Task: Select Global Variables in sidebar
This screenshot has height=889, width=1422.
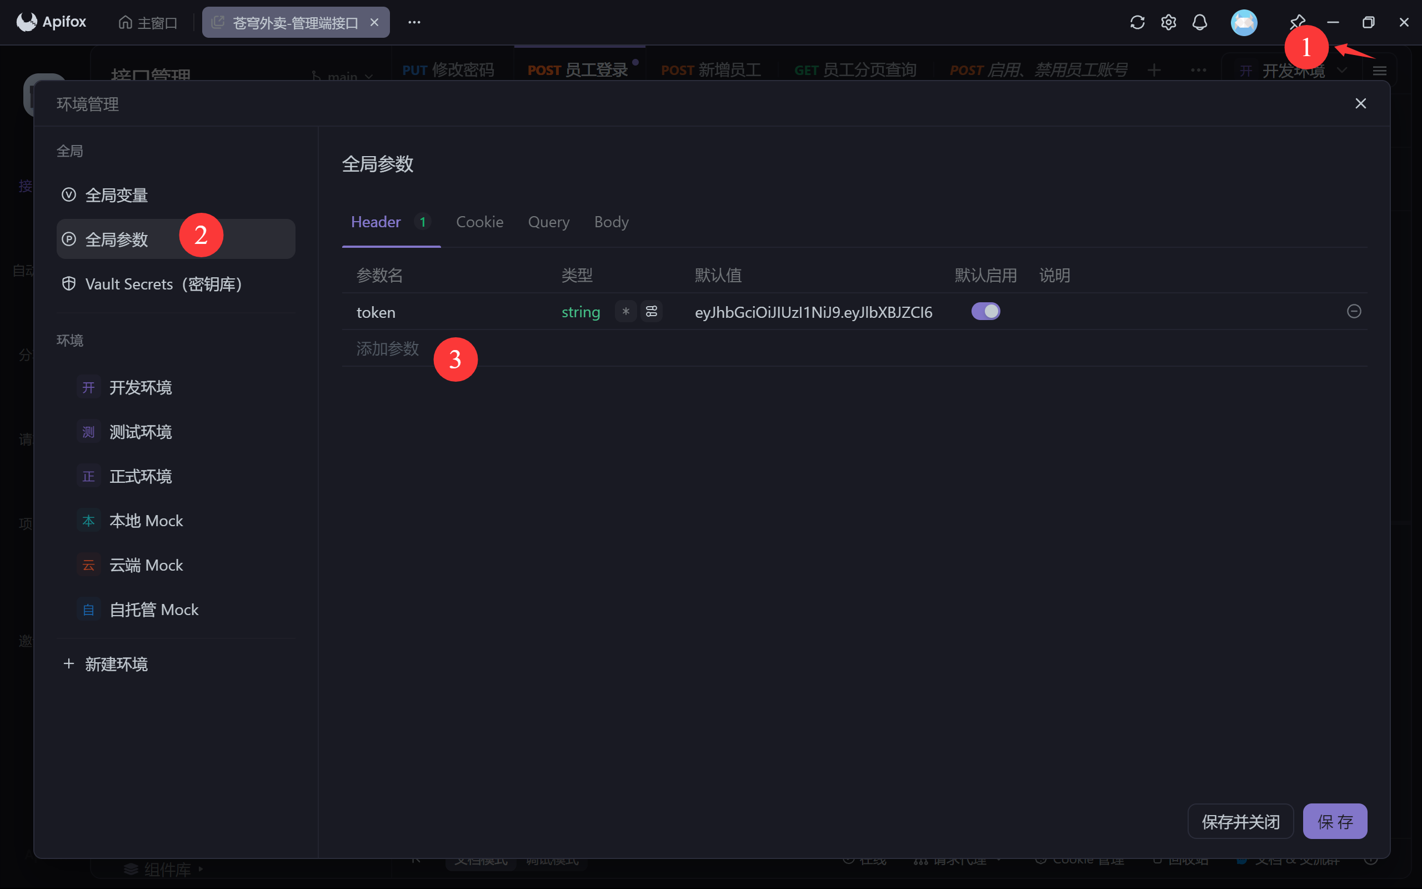Action: [116, 194]
